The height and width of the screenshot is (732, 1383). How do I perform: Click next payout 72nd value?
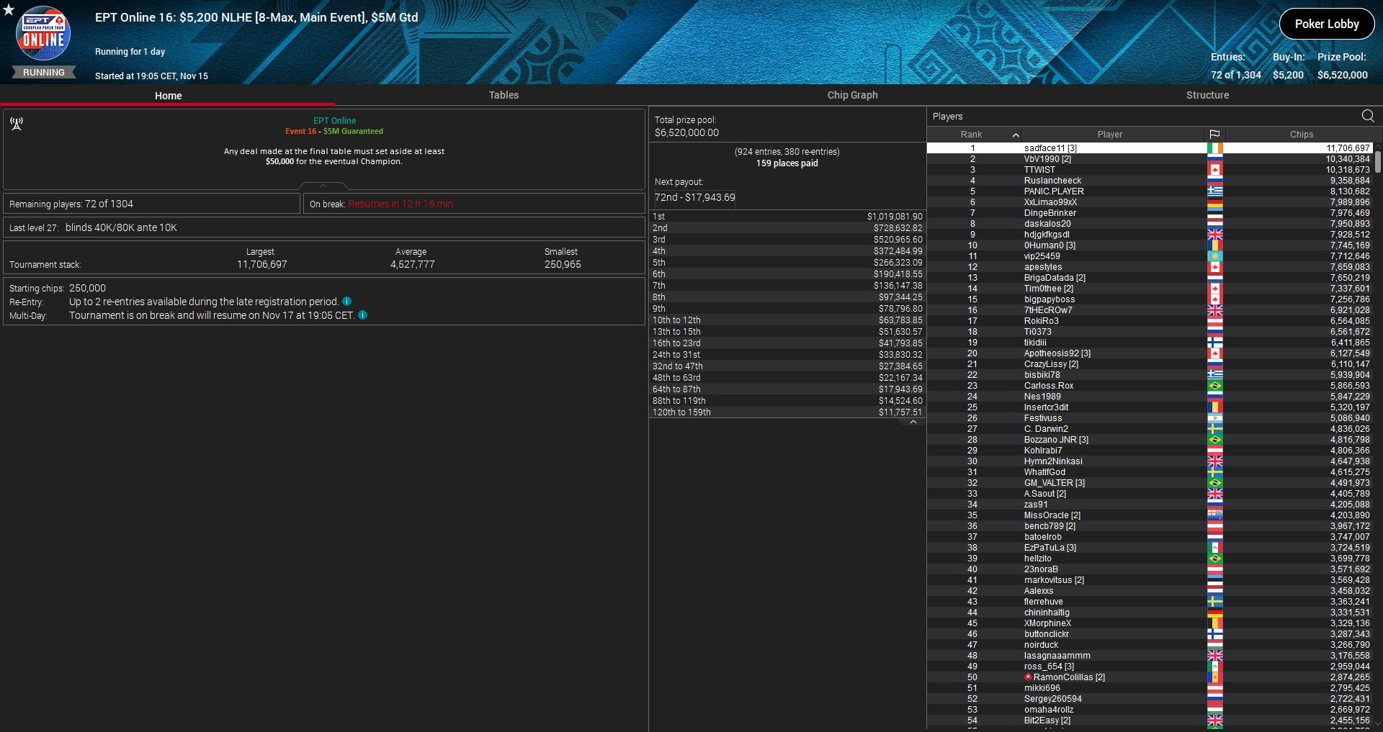click(x=695, y=197)
